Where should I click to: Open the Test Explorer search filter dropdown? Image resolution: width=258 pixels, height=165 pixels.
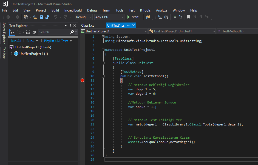coord(76,32)
